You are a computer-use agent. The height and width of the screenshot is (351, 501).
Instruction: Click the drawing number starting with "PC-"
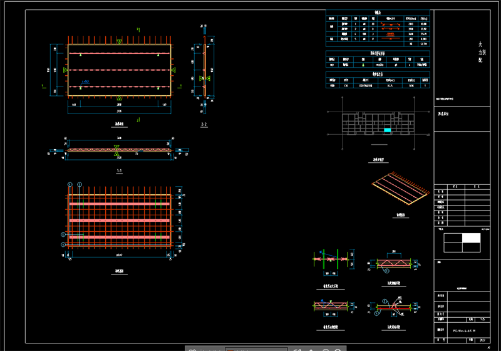pyautogui.click(x=464, y=331)
